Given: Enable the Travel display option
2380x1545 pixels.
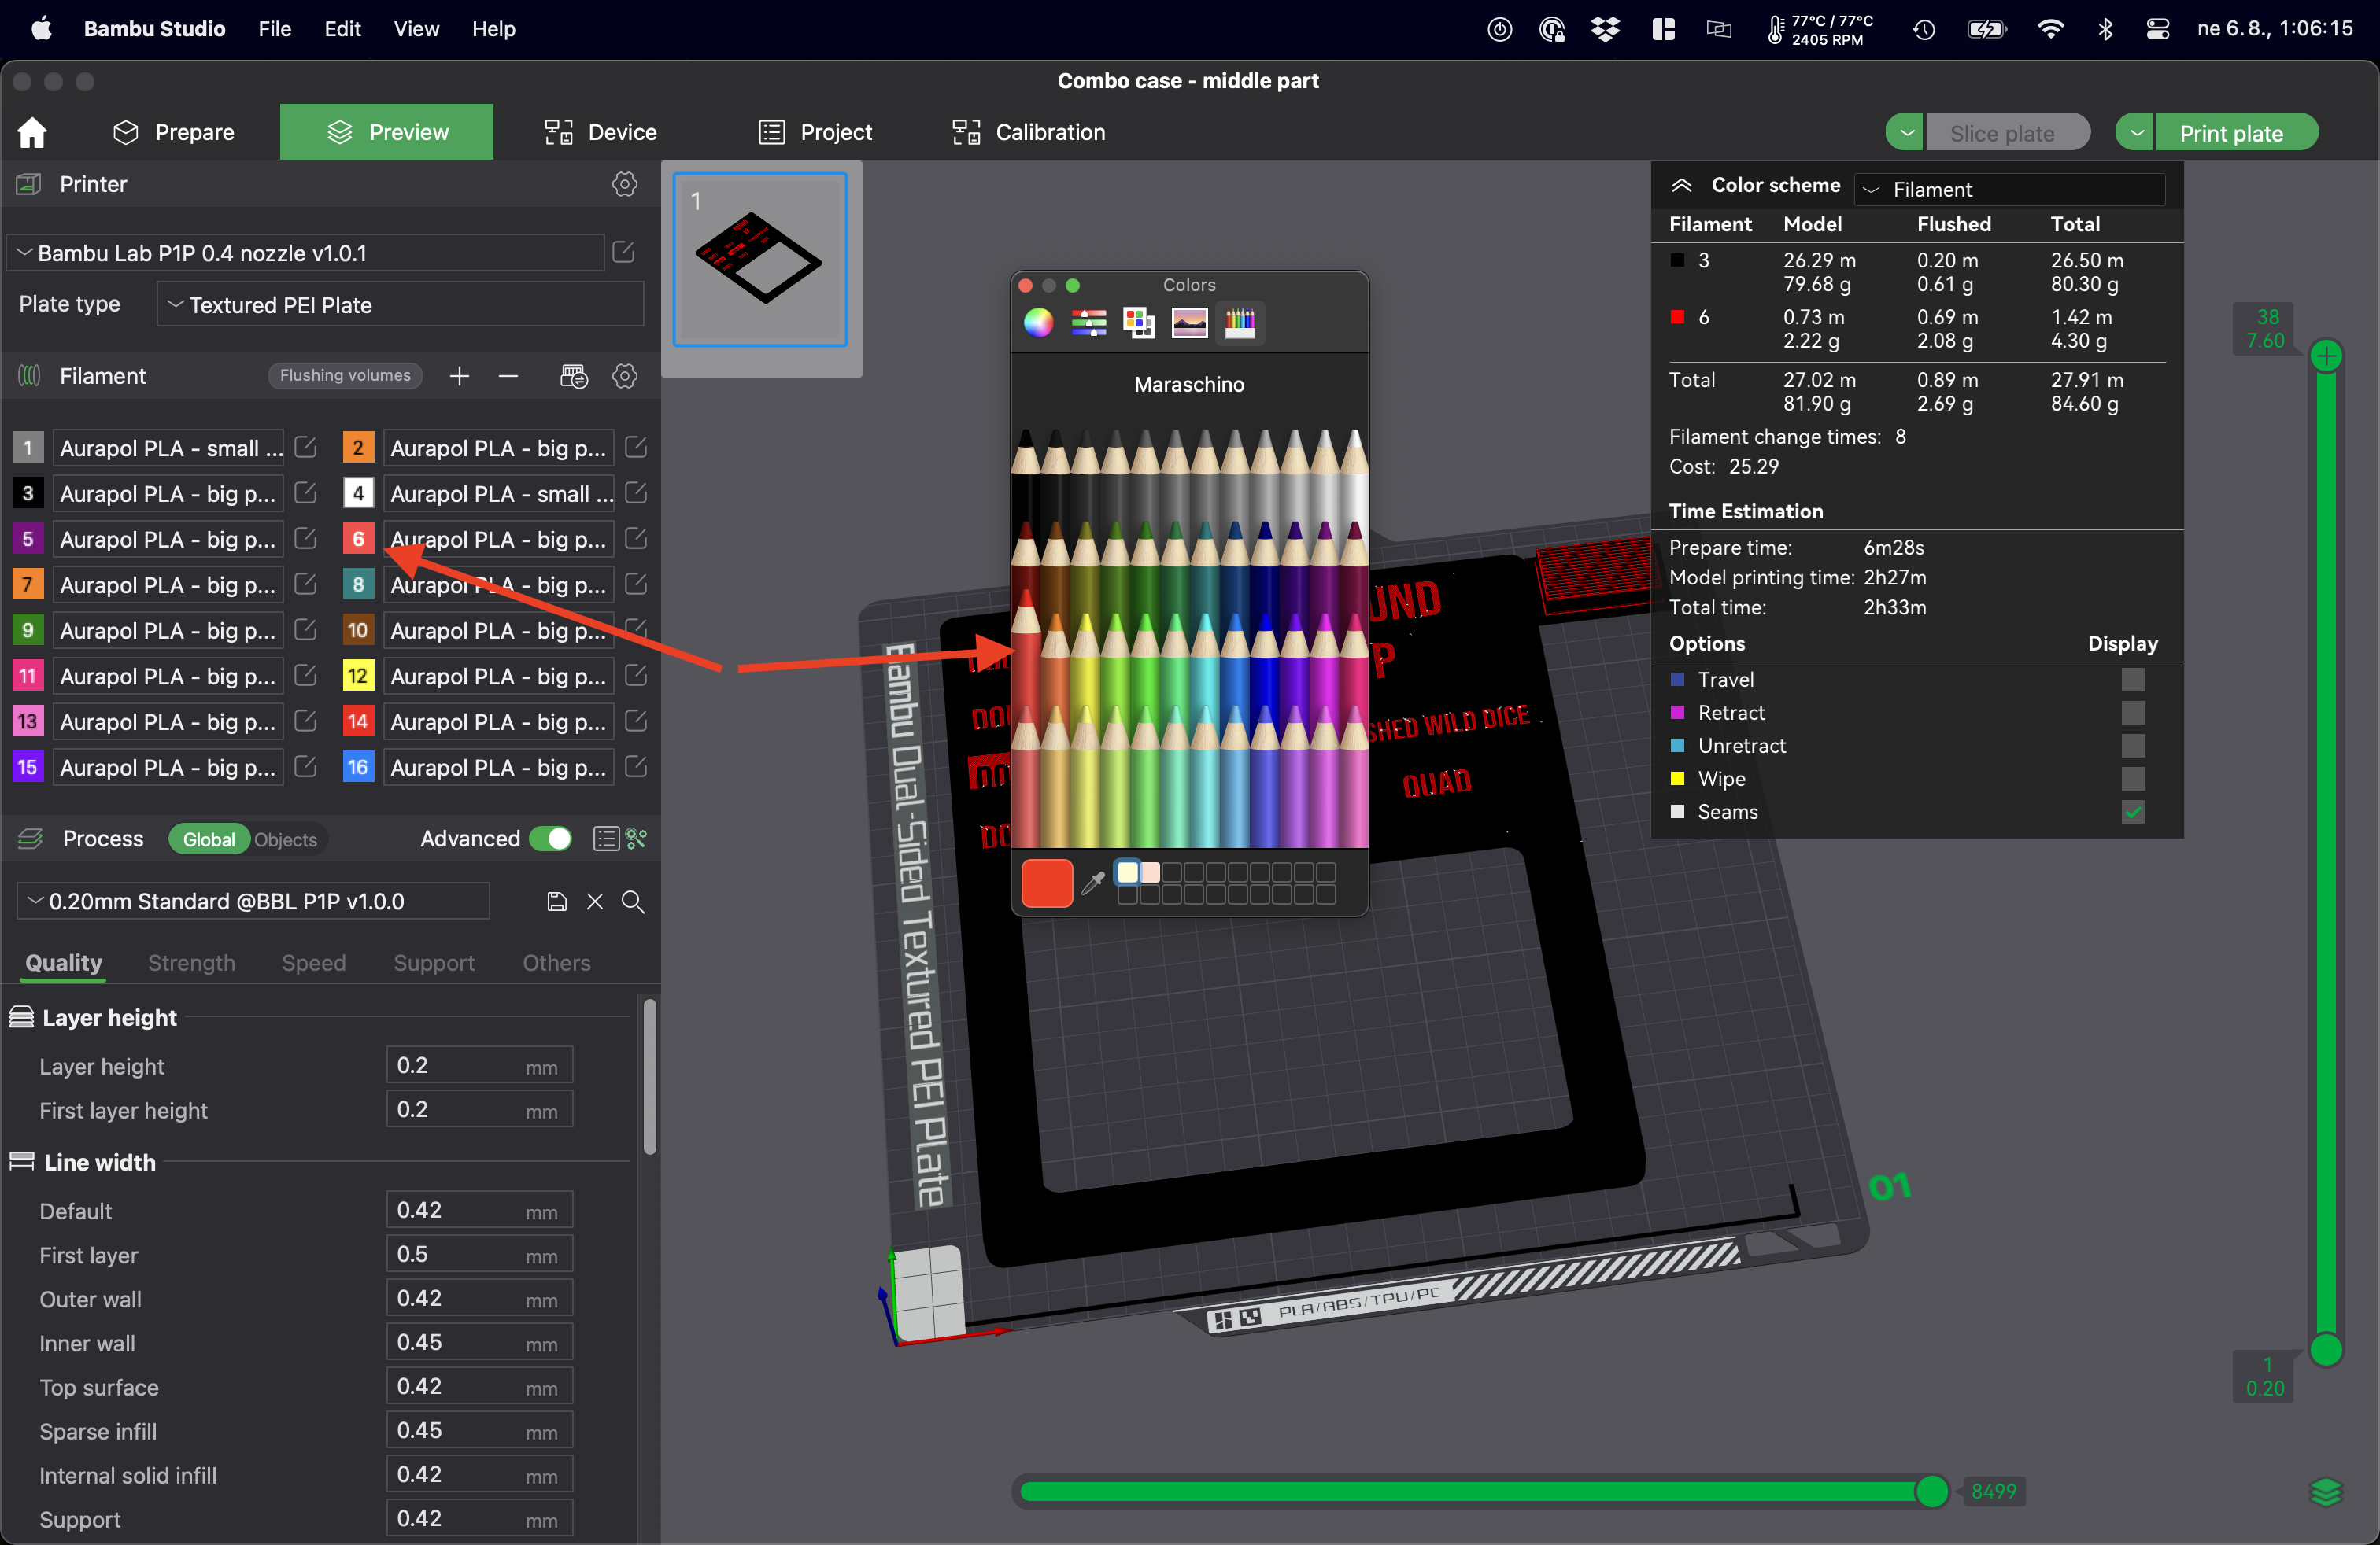Looking at the screenshot, I should 2134,680.
